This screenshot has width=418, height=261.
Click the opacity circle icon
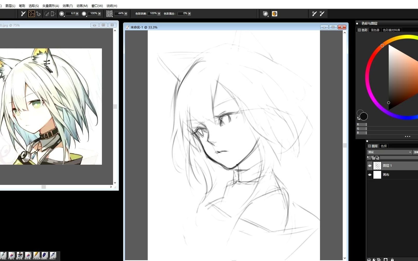pyautogui.click(x=84, y=14)
